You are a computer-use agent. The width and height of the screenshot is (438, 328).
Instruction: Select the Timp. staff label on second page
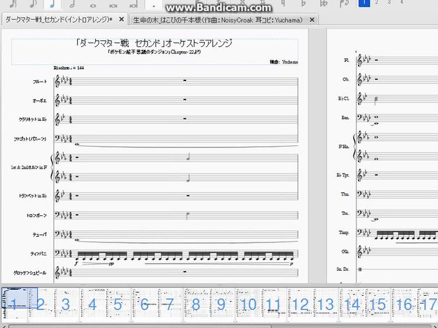345,232
